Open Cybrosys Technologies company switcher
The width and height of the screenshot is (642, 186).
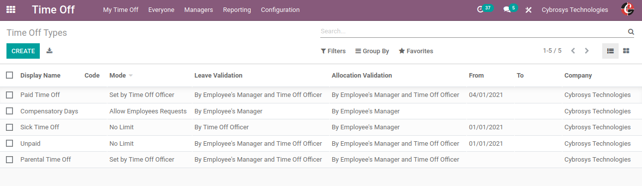pos(574,9)
